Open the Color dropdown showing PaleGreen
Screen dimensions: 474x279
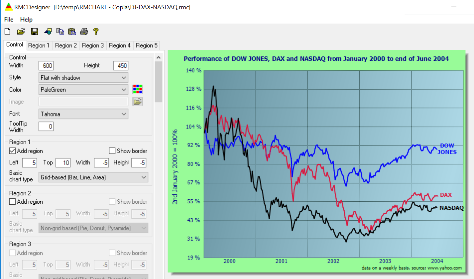pos(83,90)
